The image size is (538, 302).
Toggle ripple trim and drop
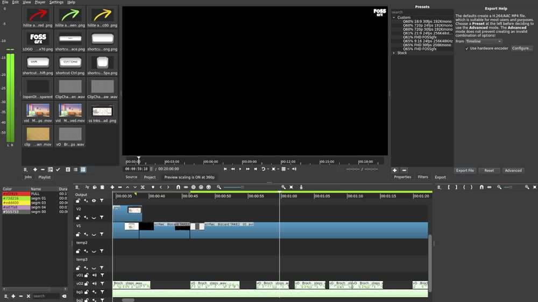[x=194, y=187]
